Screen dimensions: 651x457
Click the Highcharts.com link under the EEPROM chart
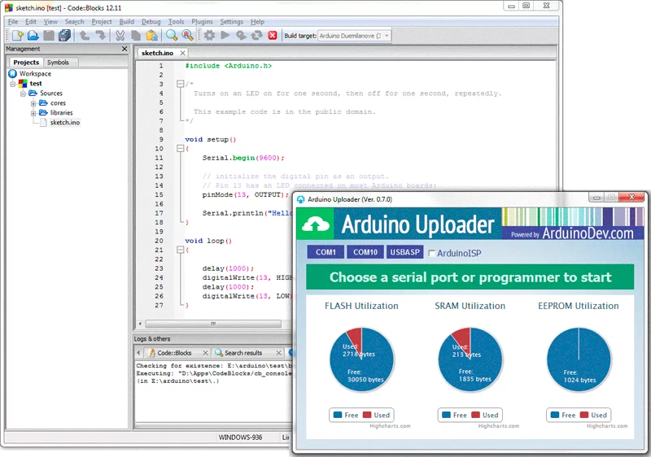coord(607,426)
